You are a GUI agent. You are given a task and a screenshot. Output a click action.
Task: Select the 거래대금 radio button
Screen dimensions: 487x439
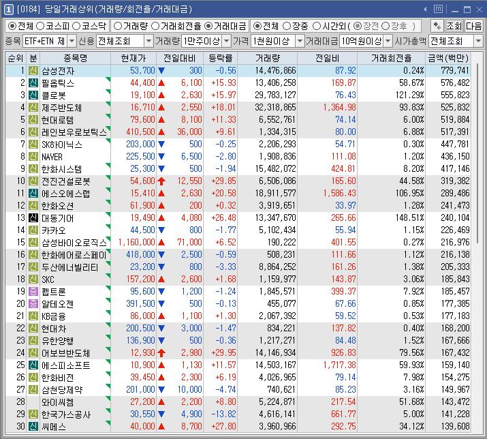(208, 26)
